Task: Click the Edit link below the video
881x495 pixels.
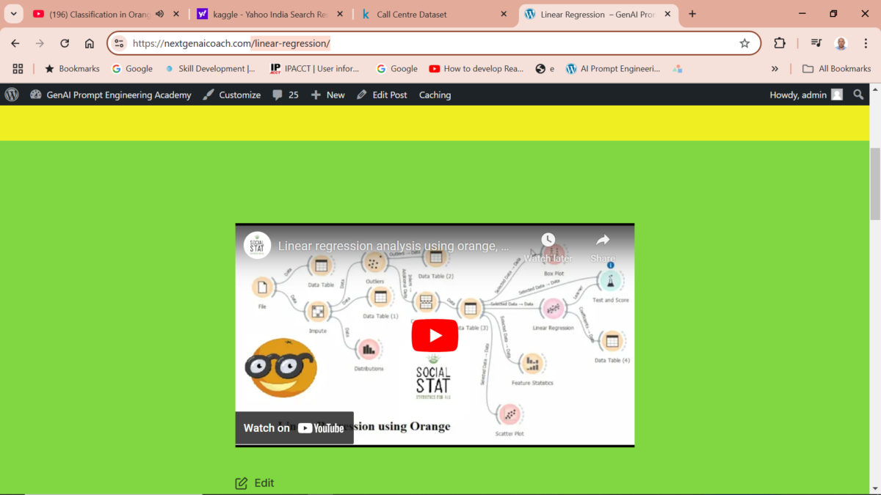Action: (x=255, y=483)
